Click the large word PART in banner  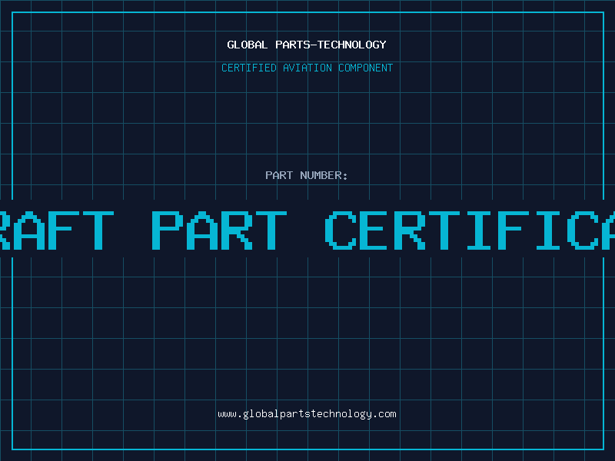tap(218, 229)
